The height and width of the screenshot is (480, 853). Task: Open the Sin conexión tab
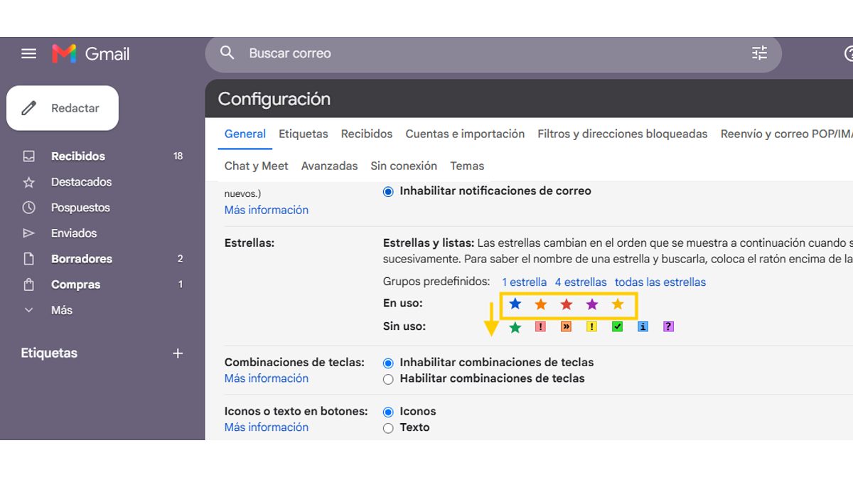(404, 166)
